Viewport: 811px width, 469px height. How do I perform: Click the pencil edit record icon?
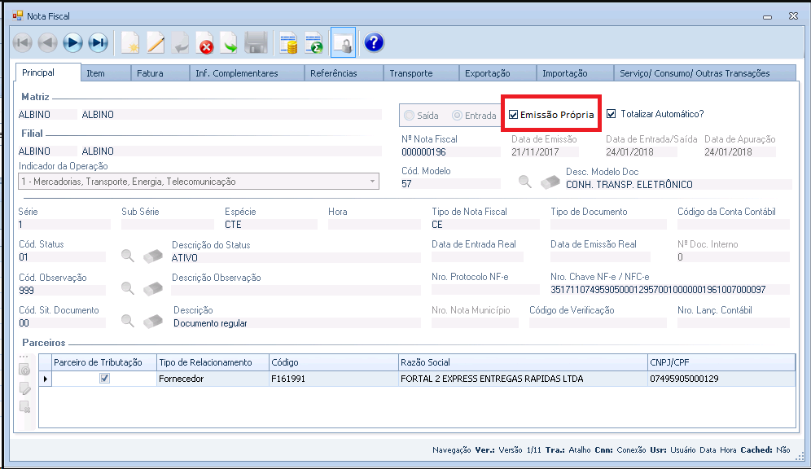click(155, 43)
